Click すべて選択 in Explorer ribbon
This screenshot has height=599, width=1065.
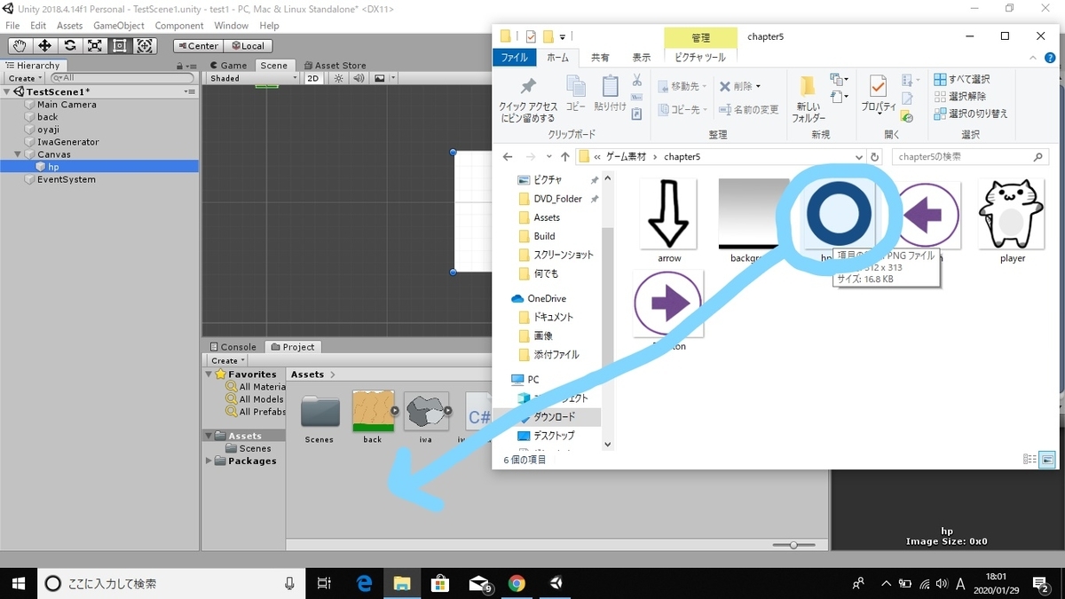[961, 80]
